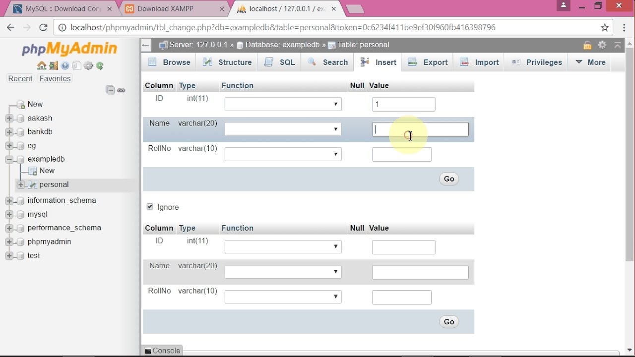Expand the bankdb database node

(9, 132)
